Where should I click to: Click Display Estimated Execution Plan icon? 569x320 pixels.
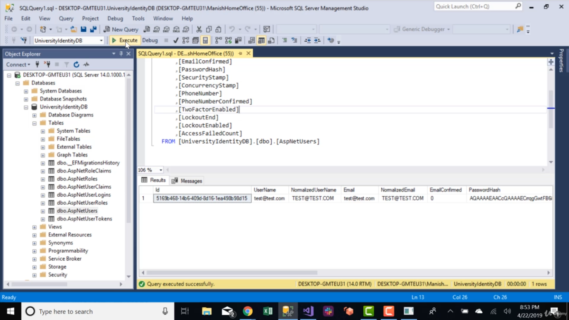[185, 40]
